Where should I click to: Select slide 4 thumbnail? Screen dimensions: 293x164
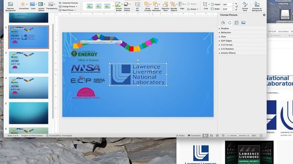pyautogui.click(x=28, y=88)
